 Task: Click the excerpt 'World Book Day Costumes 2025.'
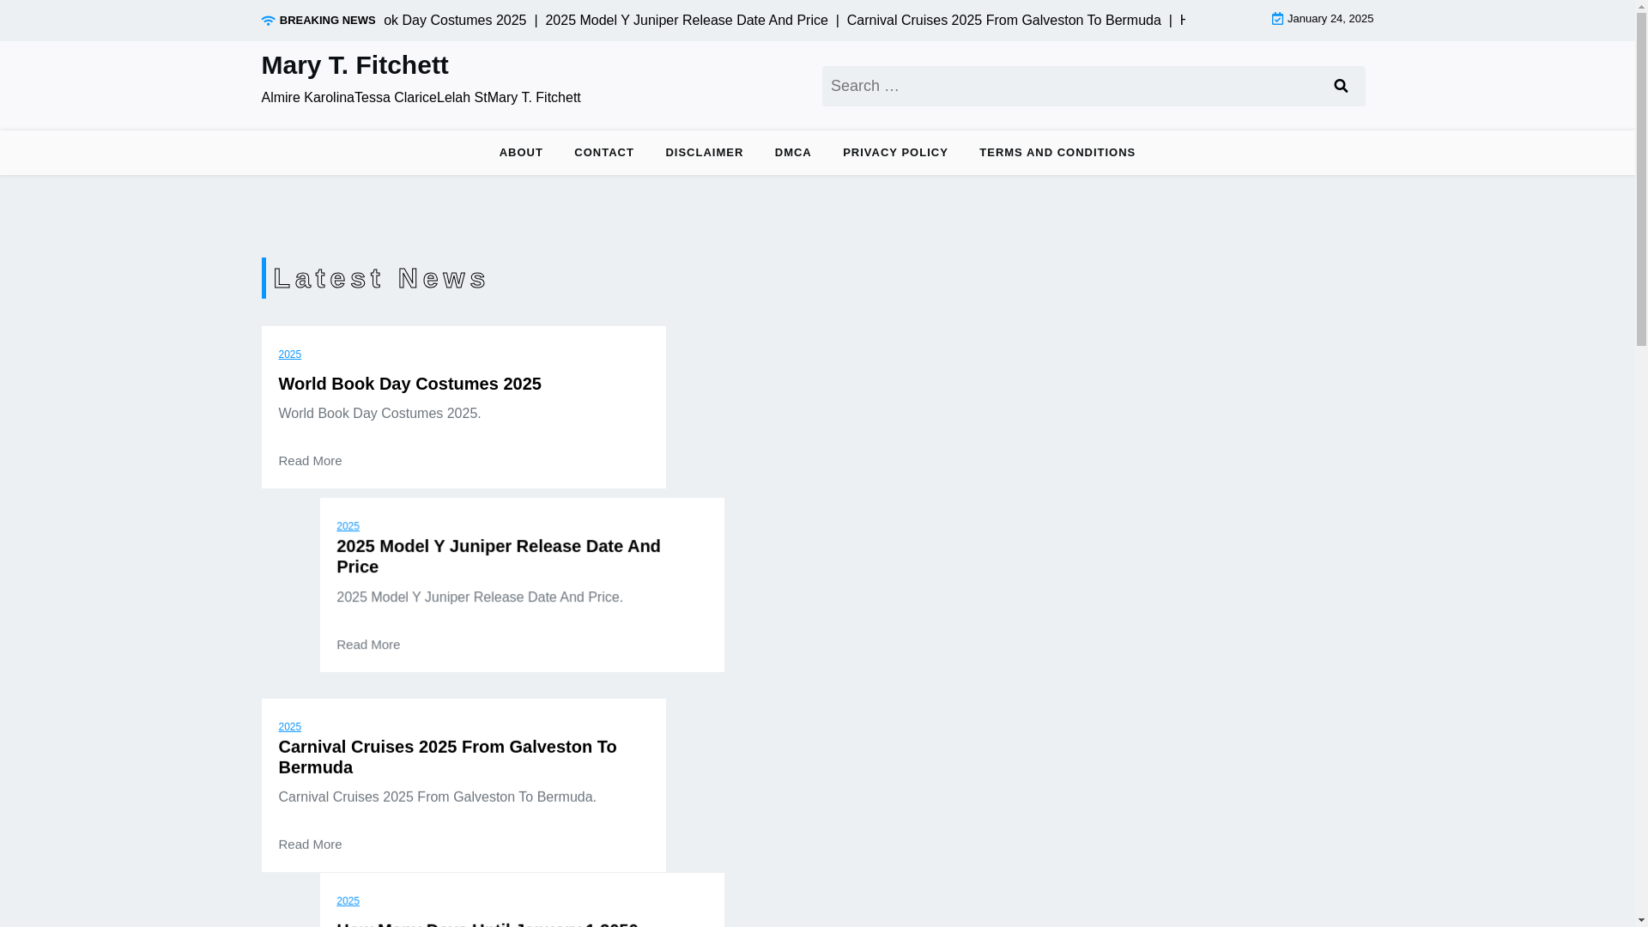(379, 414)
